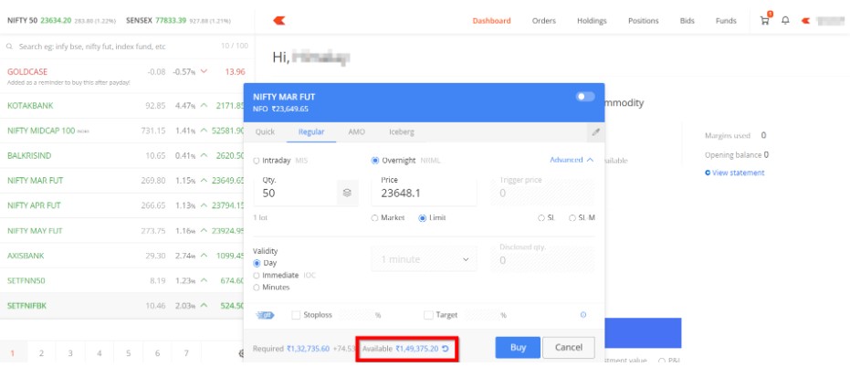
Task: Click the Buy button
Action: pos(517,348)
